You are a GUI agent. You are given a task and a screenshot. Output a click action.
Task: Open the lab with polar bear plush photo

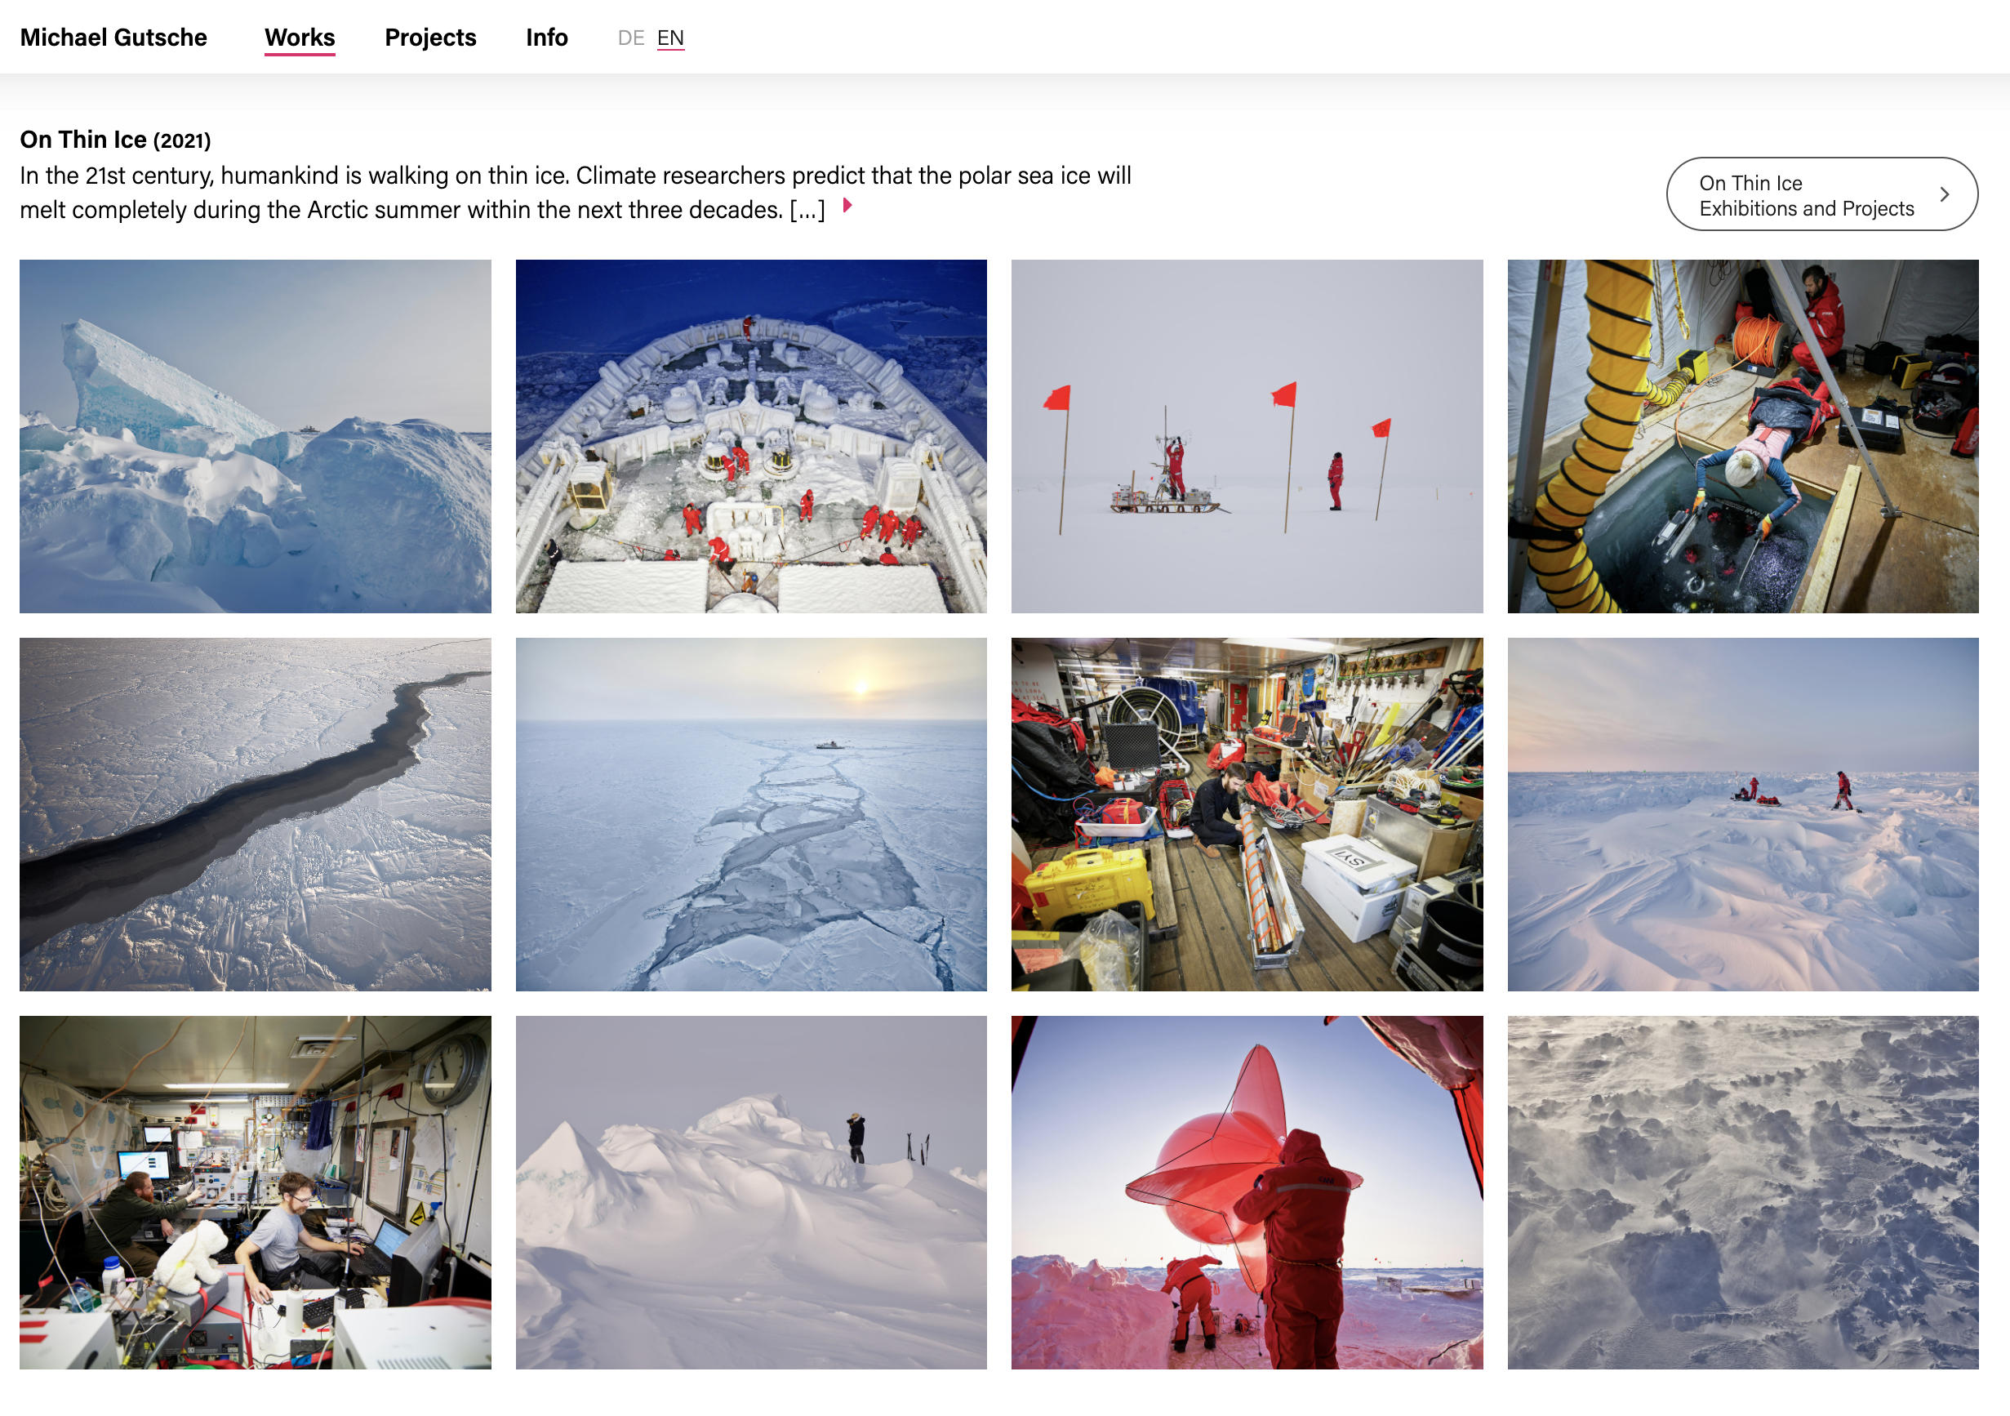255,1193
